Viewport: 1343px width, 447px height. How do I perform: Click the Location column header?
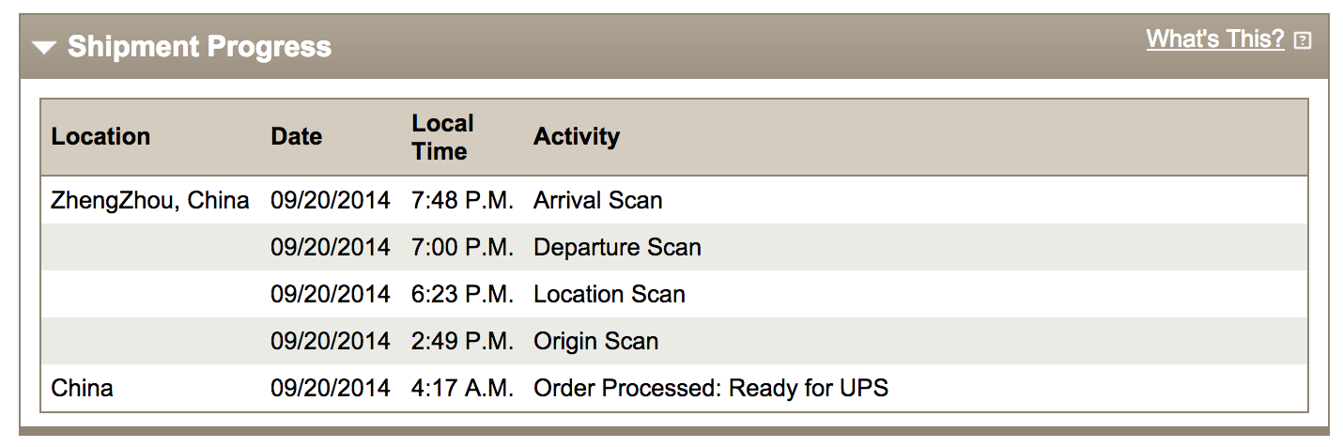(100, 137)
